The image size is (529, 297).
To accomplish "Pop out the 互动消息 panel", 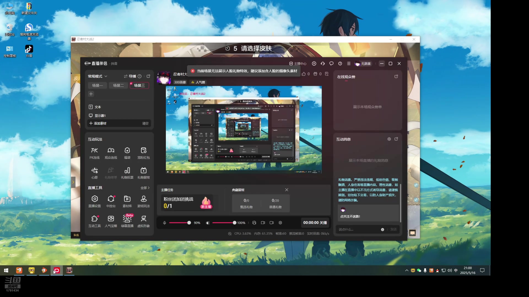I will click(x=396, y=139).
